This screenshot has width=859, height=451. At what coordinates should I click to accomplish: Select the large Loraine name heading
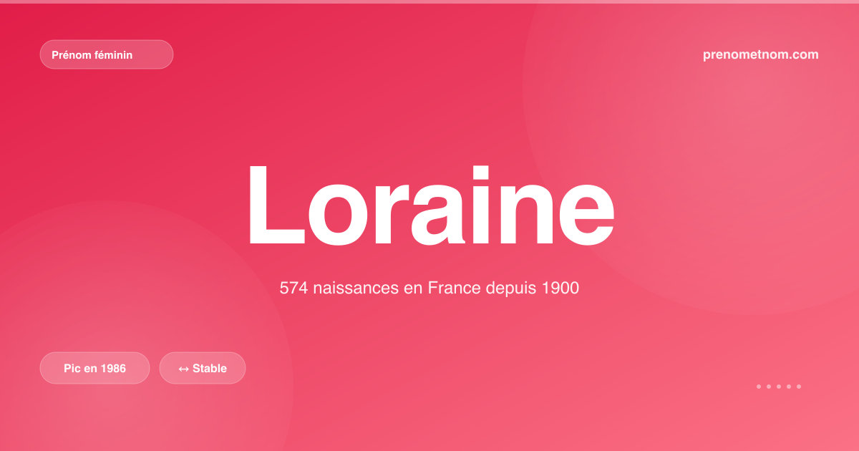(430, 205)
